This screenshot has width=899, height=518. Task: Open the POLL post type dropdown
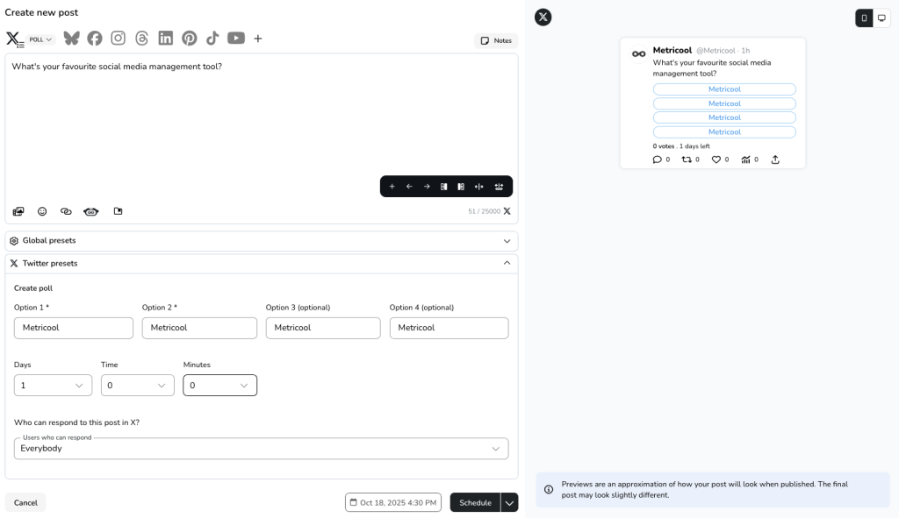pyautogui.click(x=41, y=39)
